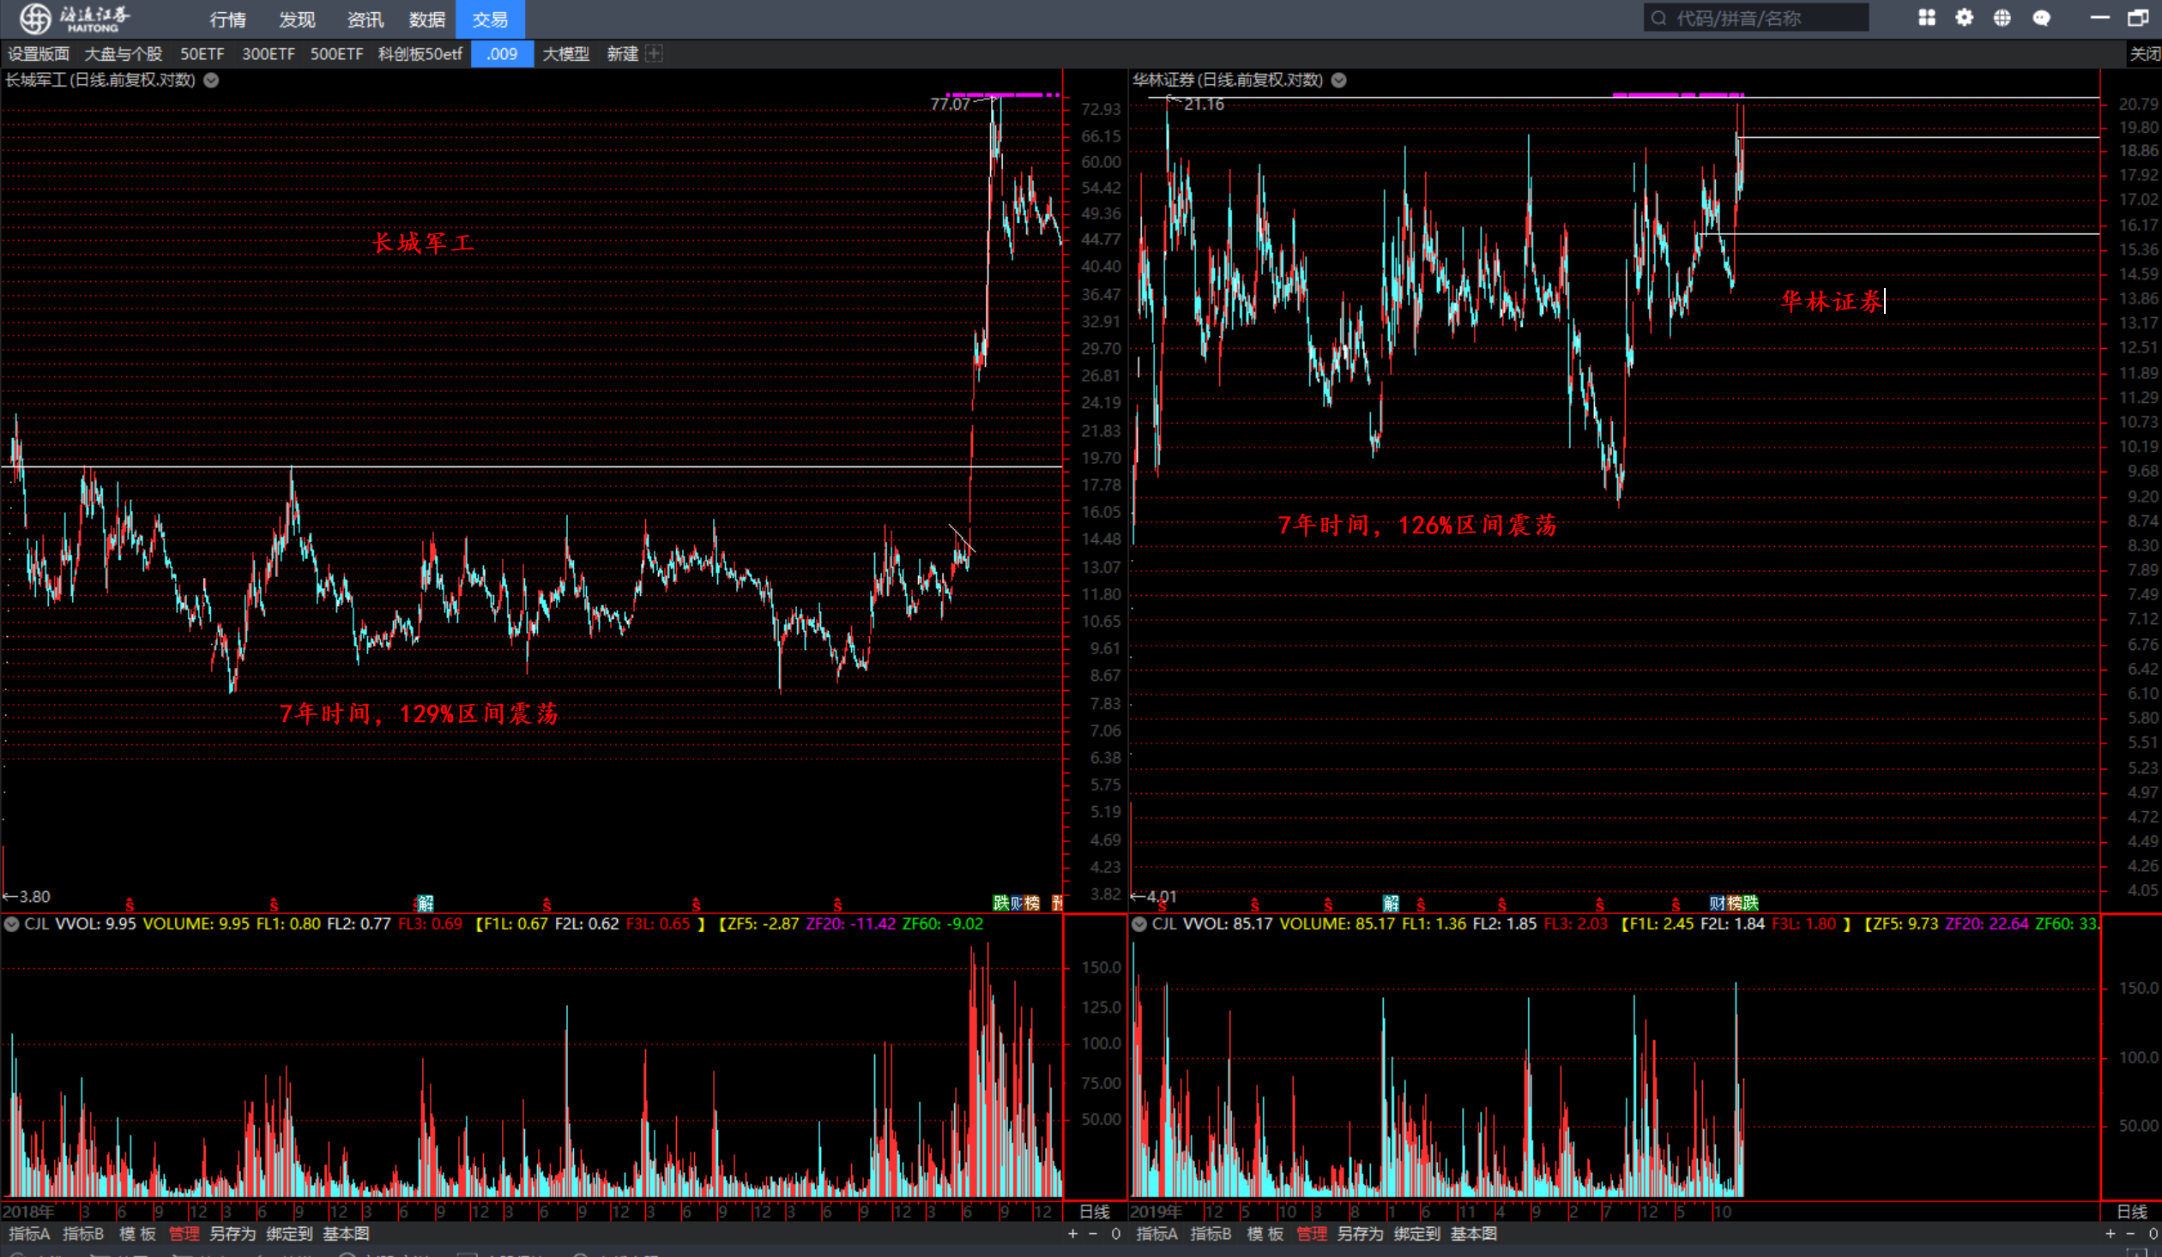This screenshot has height=1257, width=2162.
Task: Open the 日线 period selector on left chart
Action: [1094, 1212]
